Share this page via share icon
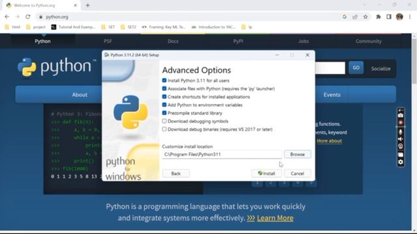The image size is (417, 234). pyautogui.click(x=354, y=17)
